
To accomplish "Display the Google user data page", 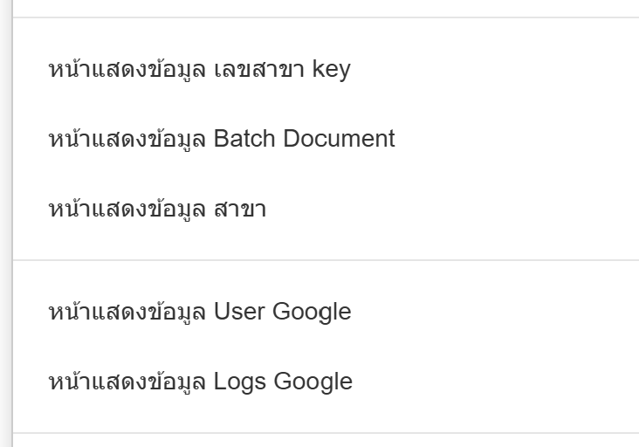I will pyautogui.click(x=200, y=312).
